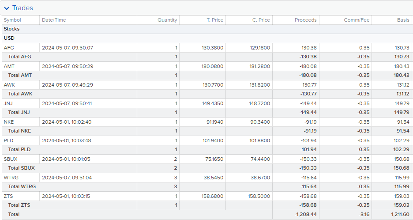The width and height of the screenshot is (413, 220).
Task: Click T. Price value 130.3800
Action: tap(213, 48)
